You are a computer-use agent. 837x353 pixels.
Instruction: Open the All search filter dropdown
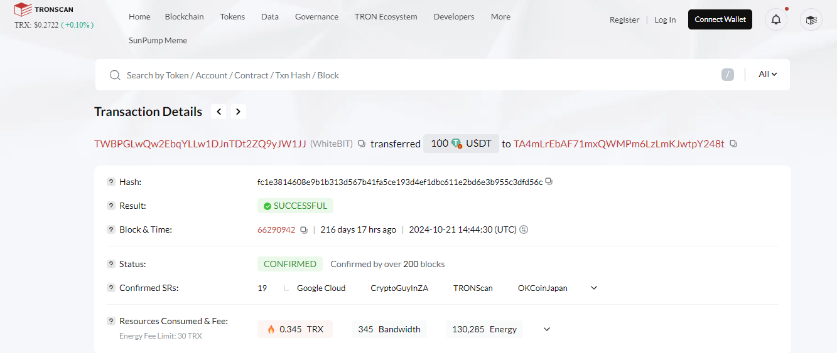click(x=767, y=75)
